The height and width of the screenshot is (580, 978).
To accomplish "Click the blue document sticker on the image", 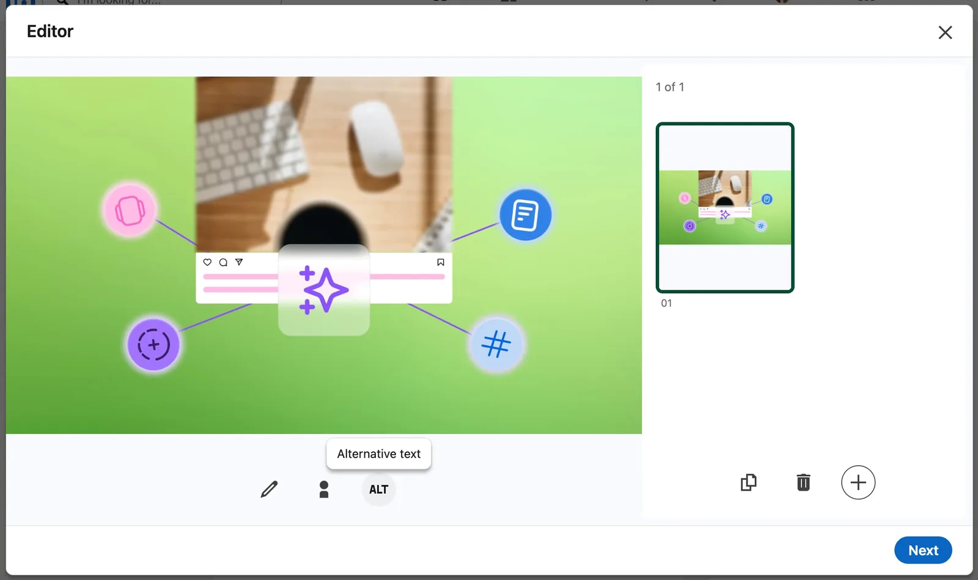I will [x=525, y=215].
